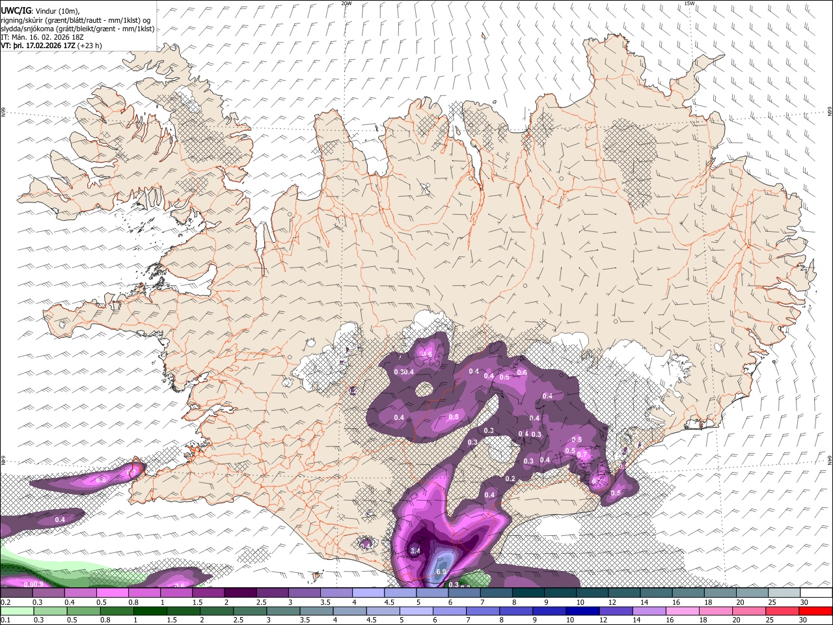The image size is (833, 625).
Task: Click the "15W" longitude label
Action: coord(689,3)
